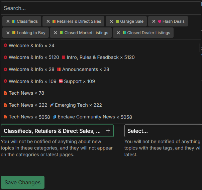The height and width of the screenshot is (190, 202).
Task: Remove the Looking to Buy chip
Action: click(8, 33)
